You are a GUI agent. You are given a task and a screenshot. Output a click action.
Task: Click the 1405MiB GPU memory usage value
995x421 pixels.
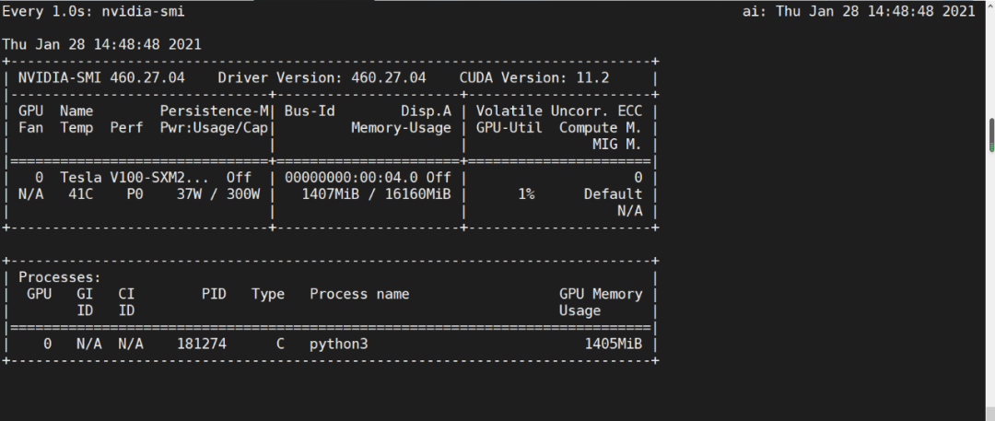point(613,344)
